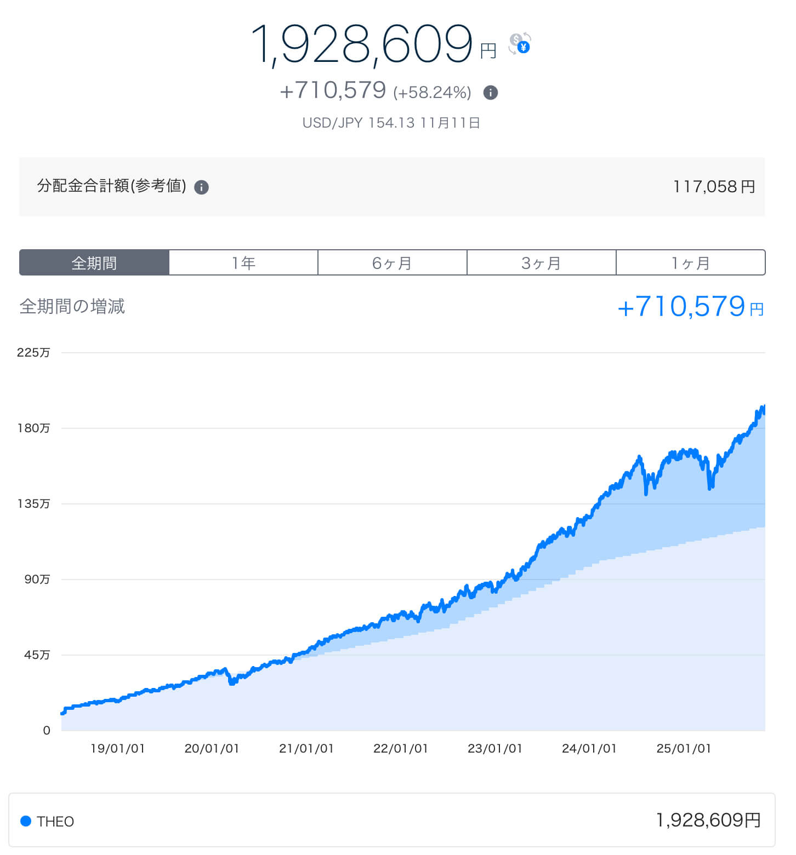Screen dimensions: 796x855
Task: Toggle the dollar/yen currency switch icon
Action: (519, 43)
